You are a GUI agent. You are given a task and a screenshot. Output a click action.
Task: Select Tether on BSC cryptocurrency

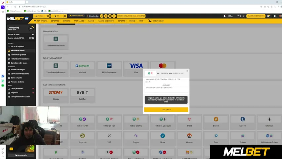136,122
